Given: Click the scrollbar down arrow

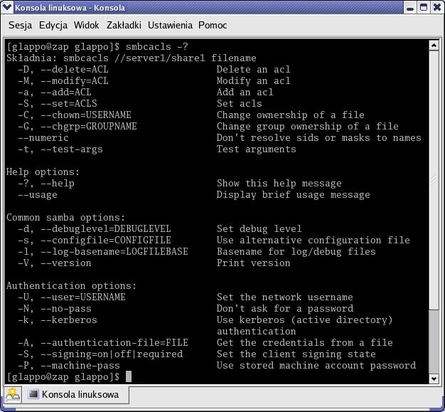Looking at the screenshot, I should tap(434, 378).
